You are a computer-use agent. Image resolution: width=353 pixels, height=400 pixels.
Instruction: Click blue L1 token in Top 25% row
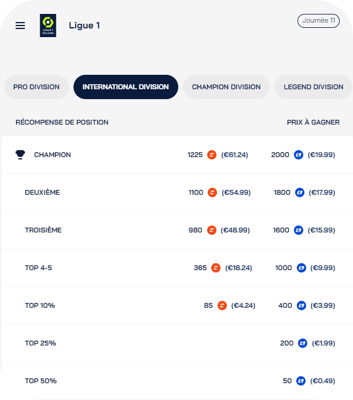(303, 343)
